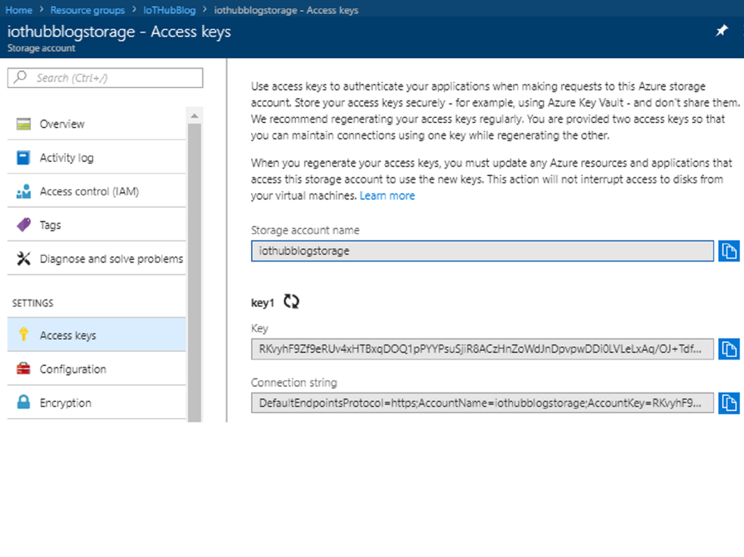Select Access keys in settings
This screenshot has height=557, width=744.
[96, 335]
